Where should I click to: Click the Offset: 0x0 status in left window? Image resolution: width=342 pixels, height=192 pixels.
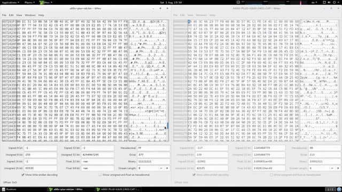tap(10, 182)
